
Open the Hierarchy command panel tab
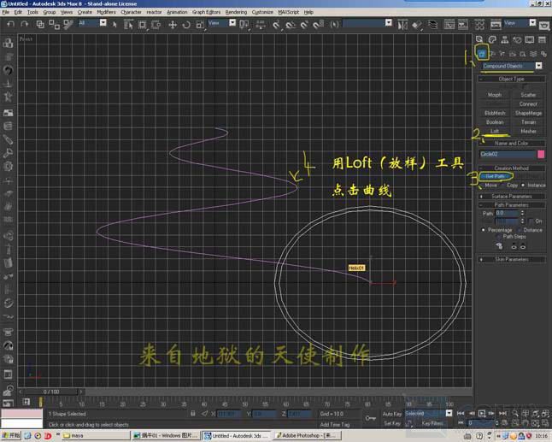504,39
